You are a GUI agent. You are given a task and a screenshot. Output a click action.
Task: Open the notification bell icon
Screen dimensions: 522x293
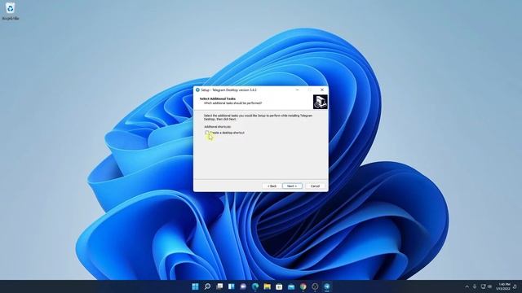(515, 286)
